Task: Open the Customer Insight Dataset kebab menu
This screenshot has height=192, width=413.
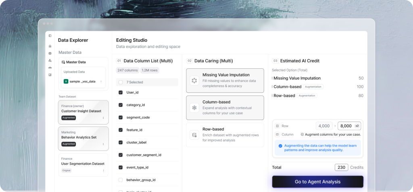Action: click(x=103, y=118)
